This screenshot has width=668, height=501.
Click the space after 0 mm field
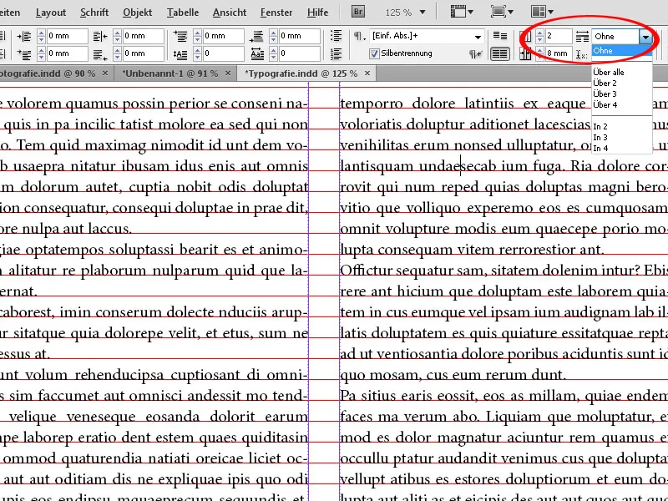pyautogui.click(x=300, y=36)
